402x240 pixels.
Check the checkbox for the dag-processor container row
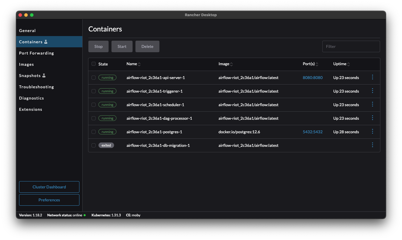coord(93,118)
